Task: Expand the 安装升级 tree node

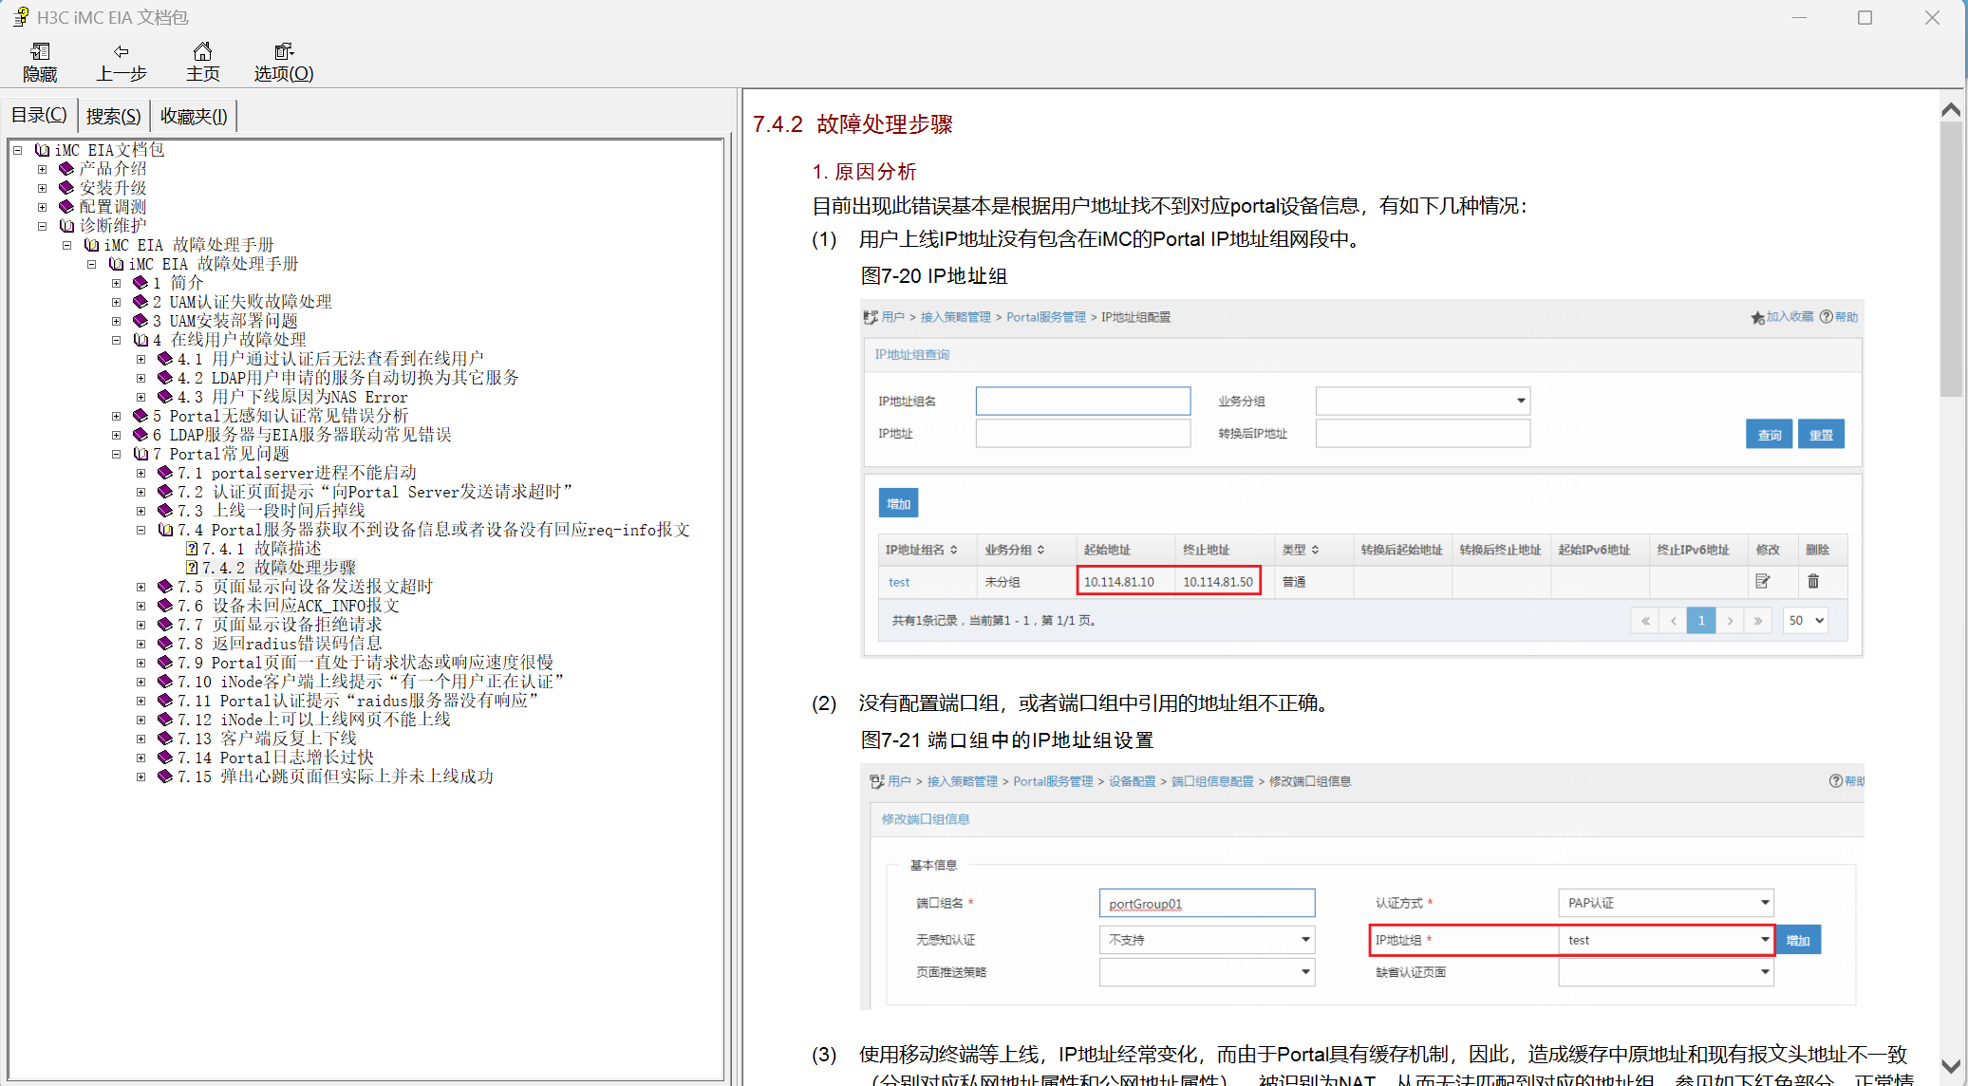Action: pyautogui.click(x=42, y=188)
